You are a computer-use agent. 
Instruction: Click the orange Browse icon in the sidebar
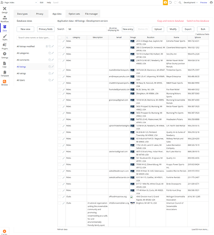point(5,82)
